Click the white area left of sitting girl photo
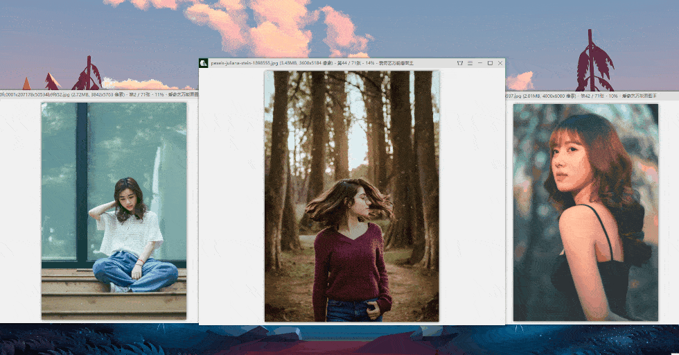The image size is (679, 355). 19,208
